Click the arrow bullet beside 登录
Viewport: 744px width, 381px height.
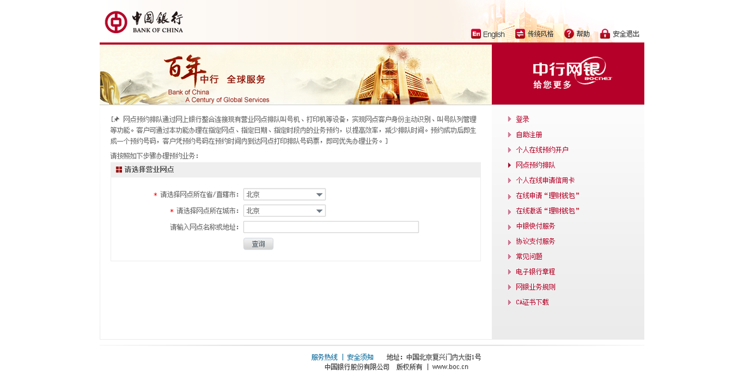510,119
